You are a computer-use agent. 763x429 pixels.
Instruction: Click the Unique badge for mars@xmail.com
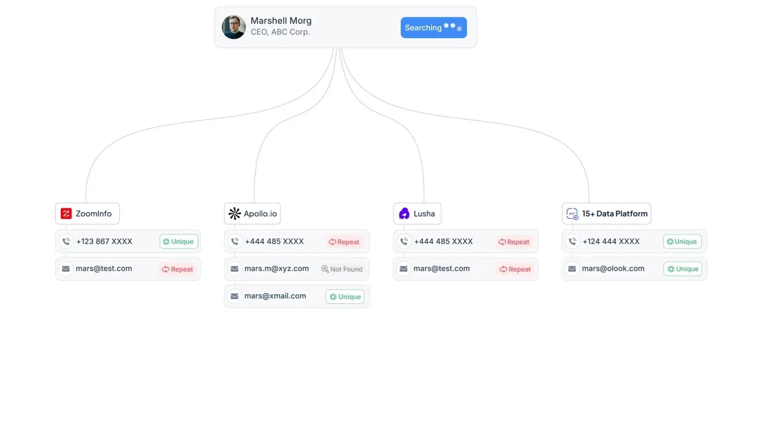(345, 297)
